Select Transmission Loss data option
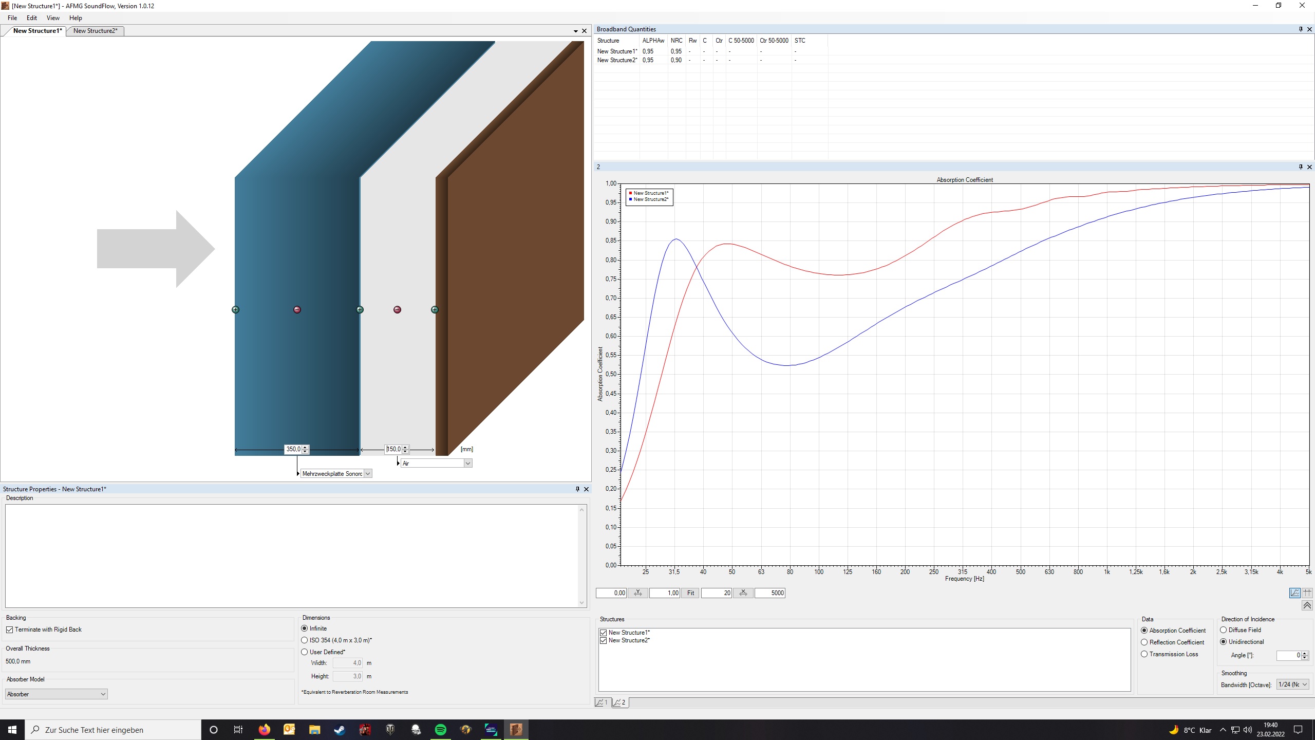Screen dimensions: 1315x740 (1144, 655)
